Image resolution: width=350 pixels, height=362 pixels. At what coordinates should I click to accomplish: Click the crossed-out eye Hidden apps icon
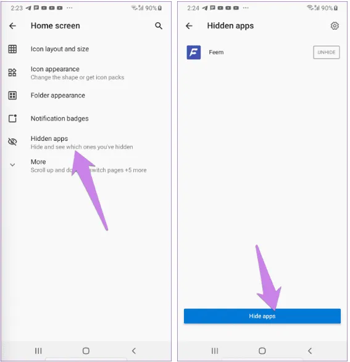pyautogui.click(x=12, y=141)
